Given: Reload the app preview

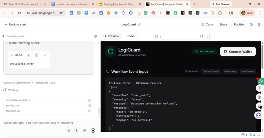Looking at the screenshot, I should (x=201, y=36).
